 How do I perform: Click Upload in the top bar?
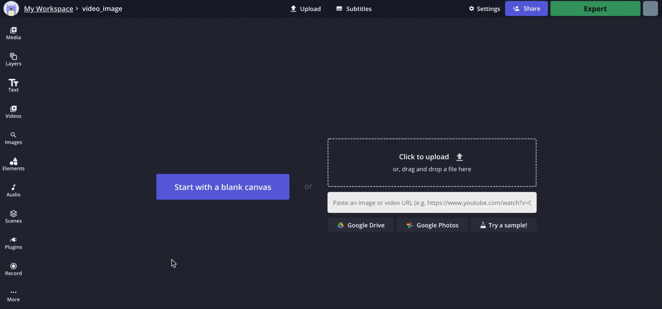(305, 9)
